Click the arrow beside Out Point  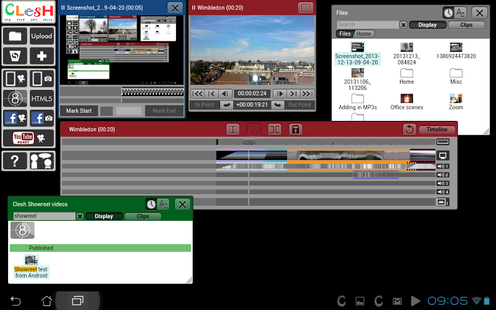coord(277,105)
